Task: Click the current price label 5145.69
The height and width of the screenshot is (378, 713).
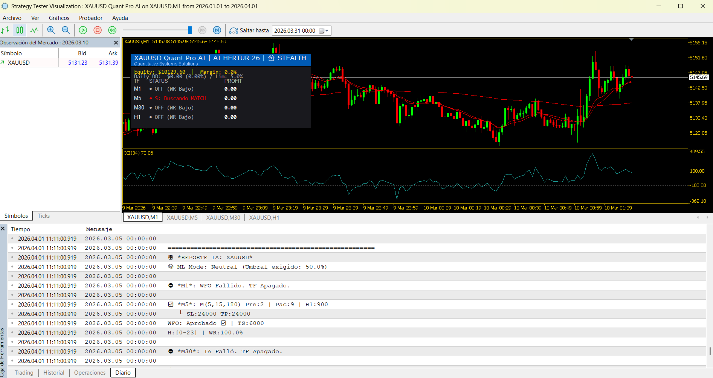Action: [699, 77]
